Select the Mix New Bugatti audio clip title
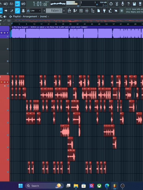Viewport: 143px width, 190px height. pos(51,27)
